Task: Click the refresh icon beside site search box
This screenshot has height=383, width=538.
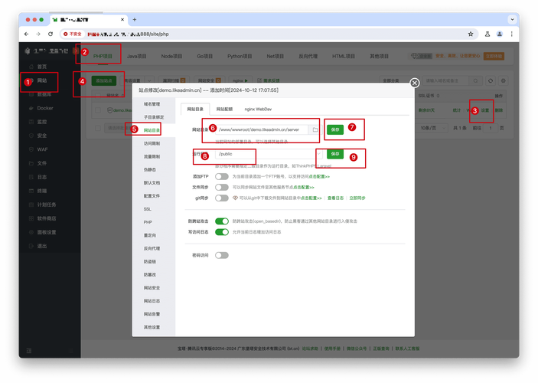Action: click(x=491, y=80)
